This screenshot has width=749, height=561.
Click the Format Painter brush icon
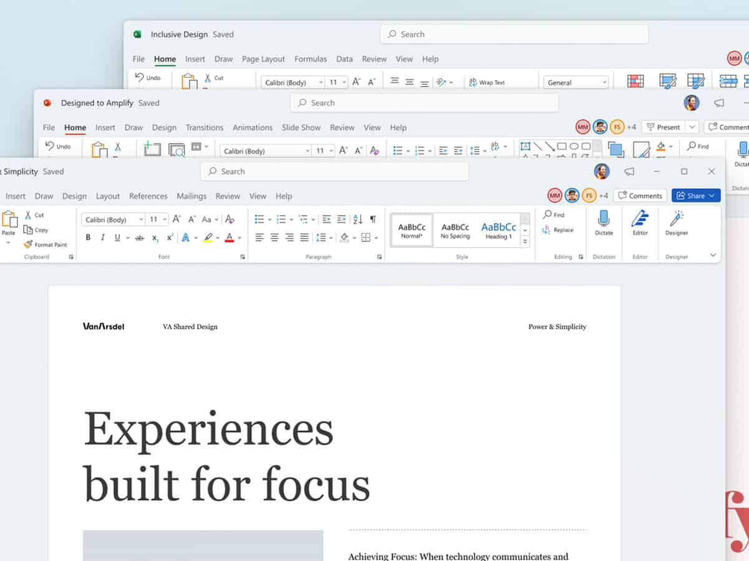coord(28,245)
